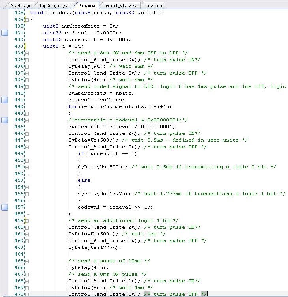This screenshot has height=297, width=288.
Task: Switch to the device.h tab
Action: tap(154, 6)
